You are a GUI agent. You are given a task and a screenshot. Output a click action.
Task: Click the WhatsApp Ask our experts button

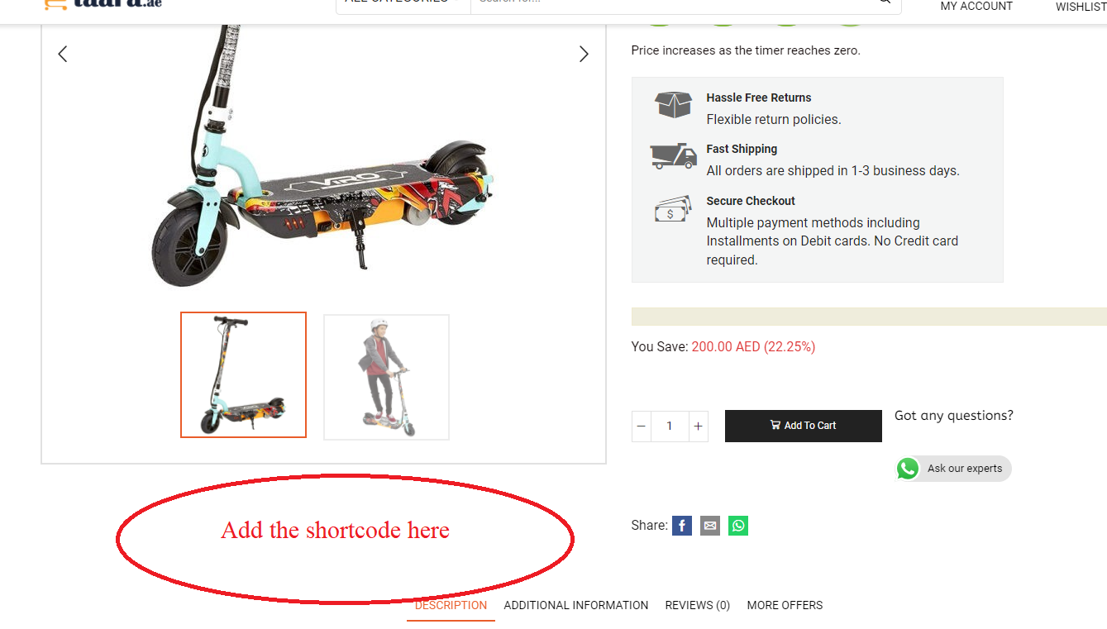click(x=954, y=469)
